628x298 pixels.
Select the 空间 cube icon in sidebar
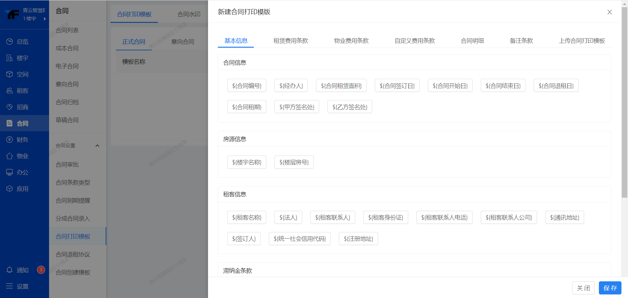pos(9,74)
